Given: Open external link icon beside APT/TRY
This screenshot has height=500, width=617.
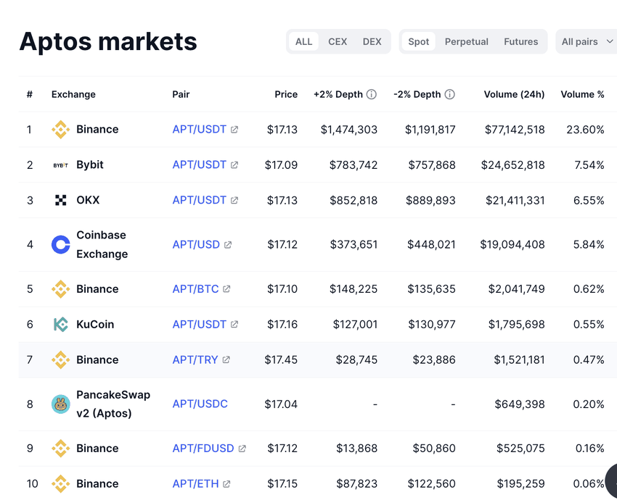Looking at the screenshot, I should [226, 359].
